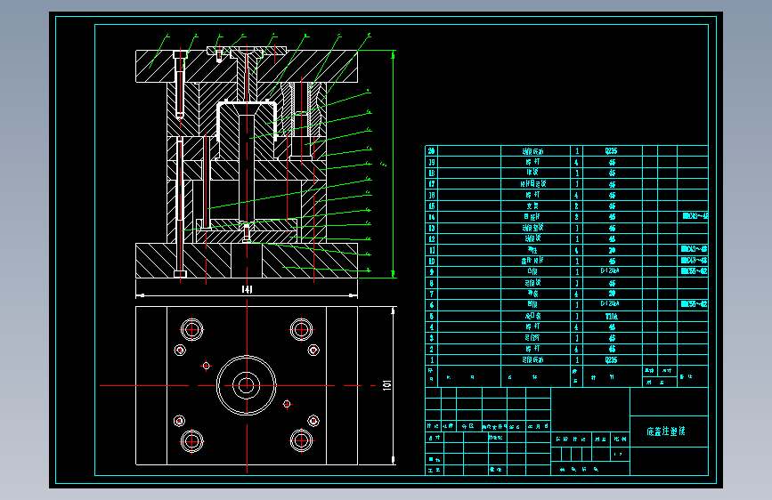Click the Cr12MoV material cell in row 6
This screenshot has height=500, width=772.
tap(612, 304)
